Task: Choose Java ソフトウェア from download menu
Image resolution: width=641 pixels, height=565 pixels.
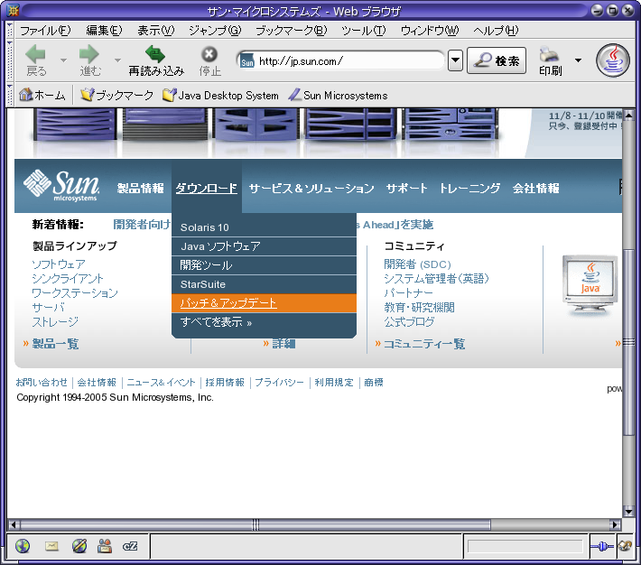Action: pyautogui.click(x=265, y=246)
